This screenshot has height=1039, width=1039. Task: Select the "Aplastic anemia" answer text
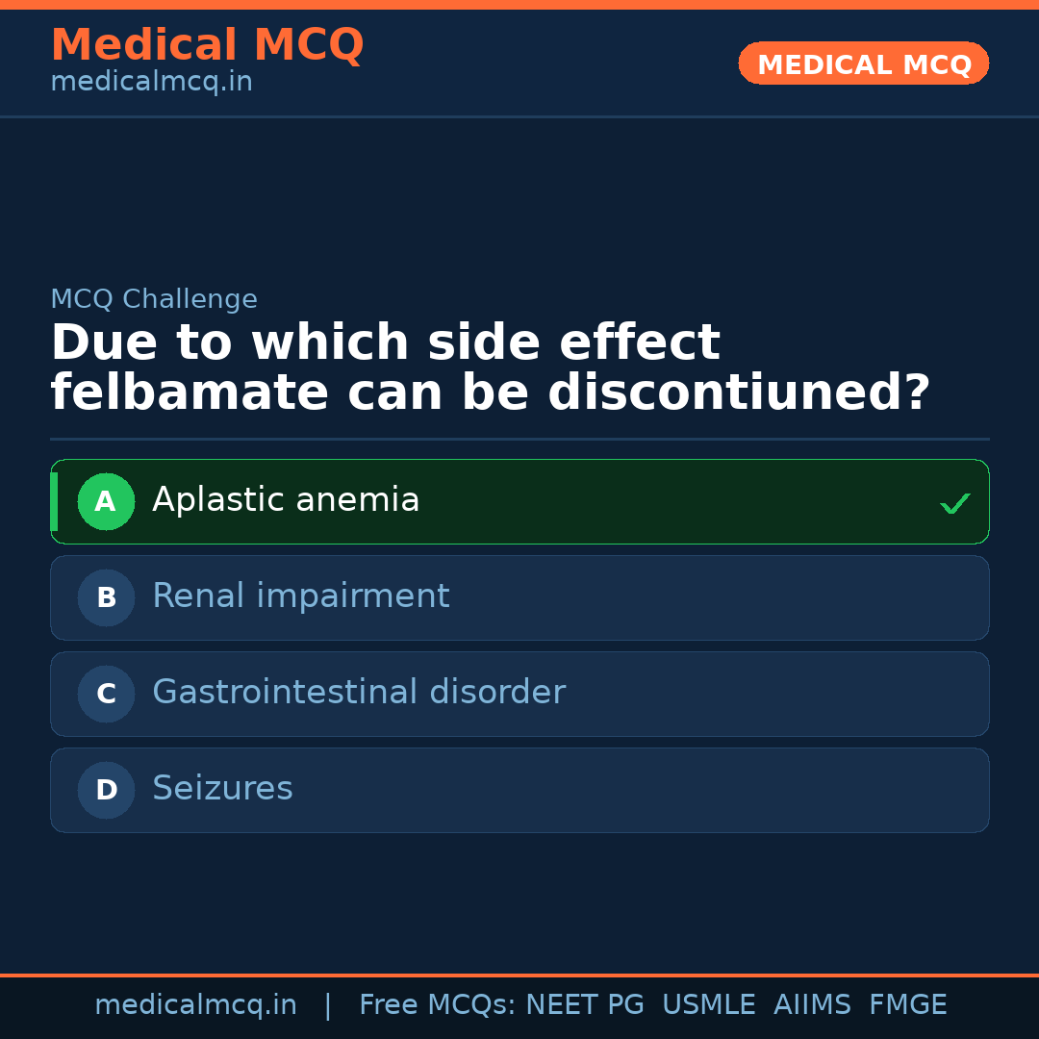click(286, 500)
